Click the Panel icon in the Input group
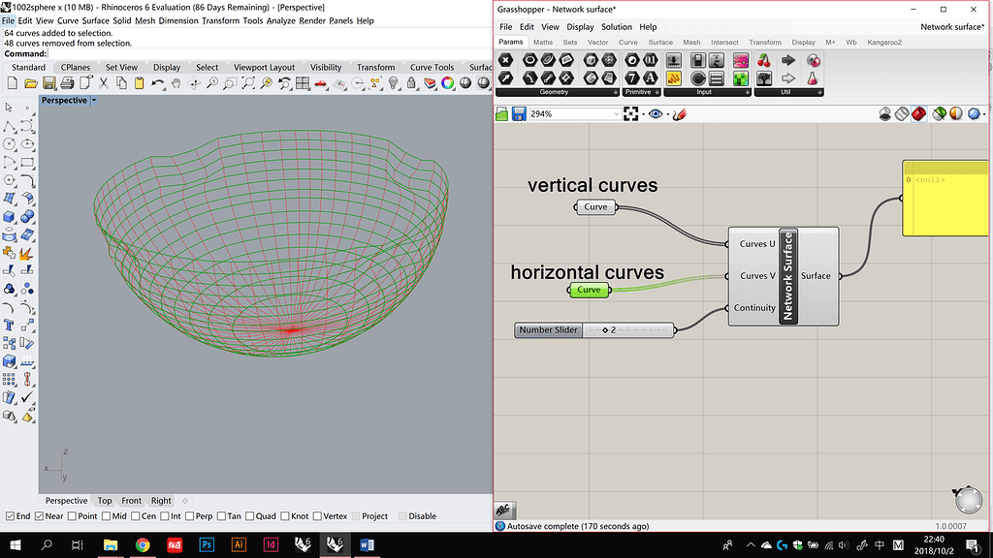Viewport: 993px width, 558px height. coord(716,78)
